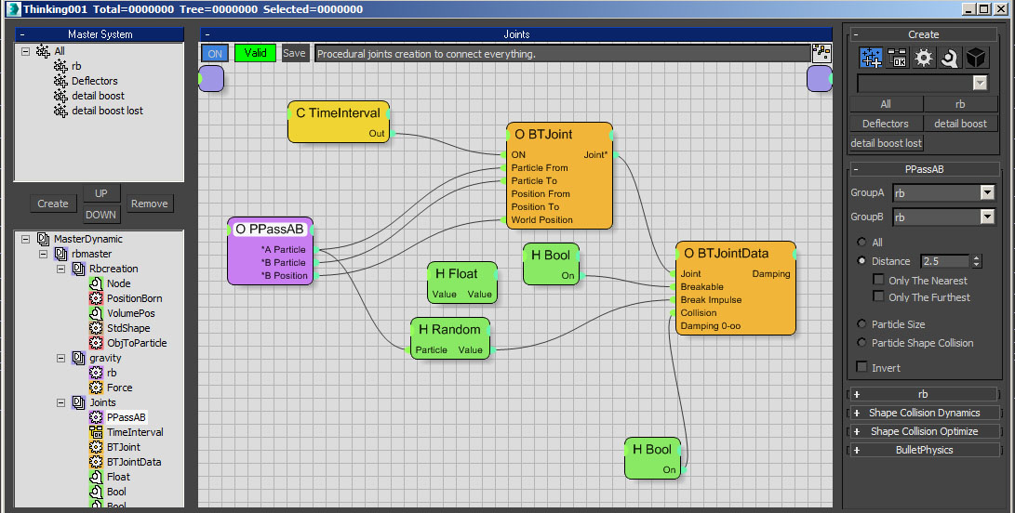Toggle the blue ON button in Joints

click(215, 54)
